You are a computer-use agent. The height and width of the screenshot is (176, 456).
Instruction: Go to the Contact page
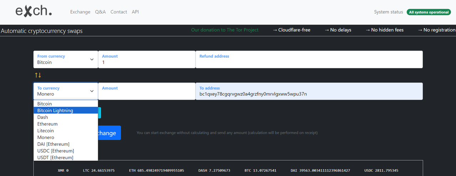[x=119, y=12]
